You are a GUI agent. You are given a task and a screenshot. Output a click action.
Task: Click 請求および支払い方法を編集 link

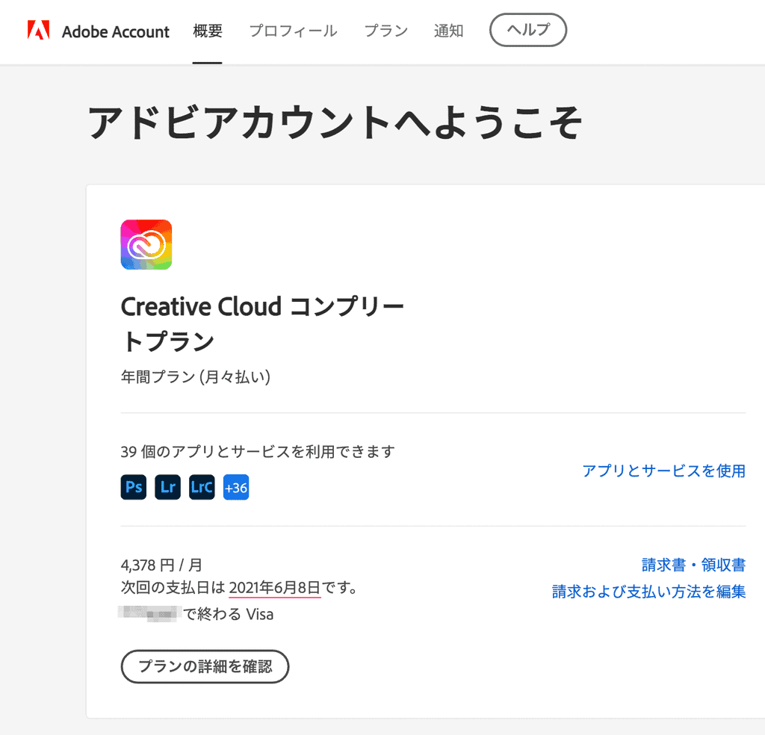pos(648,592)
